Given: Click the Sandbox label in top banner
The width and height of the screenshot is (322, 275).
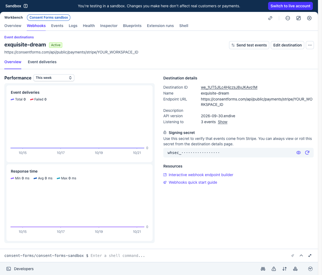Looking at the screenshot, I should (x=13, y=6).
